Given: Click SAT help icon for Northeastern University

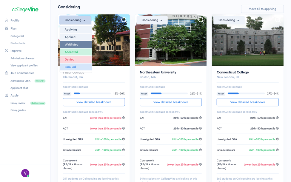Looking at the screenshot, I should [x=200, y=118].
